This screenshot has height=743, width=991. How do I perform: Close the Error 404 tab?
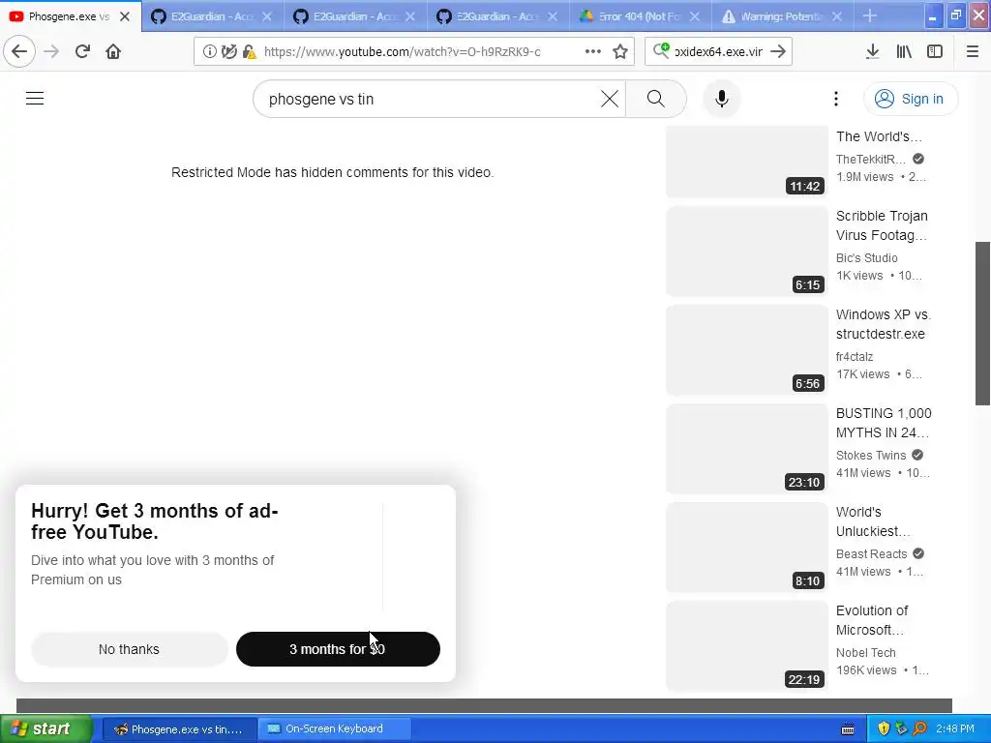(695, 16)
